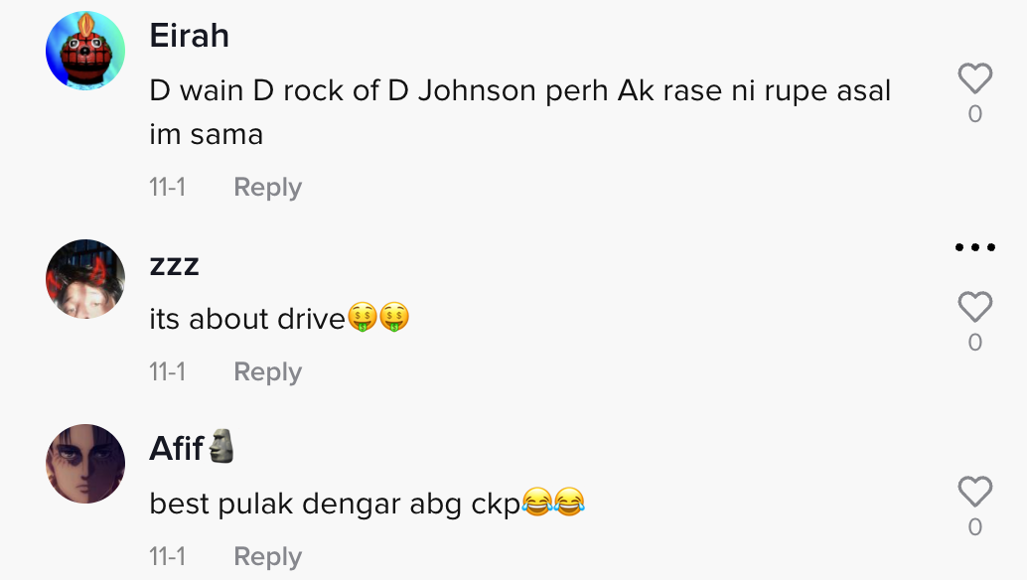Open three-dot options on zzz's comment
The width and height of the screenshot is (1027, 580).
(x=974, y=246)
